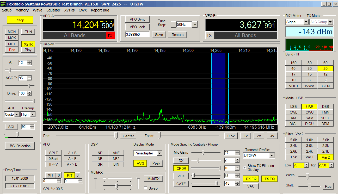
Task: Open the Setup menu
Action: click(x=7, y=10)
